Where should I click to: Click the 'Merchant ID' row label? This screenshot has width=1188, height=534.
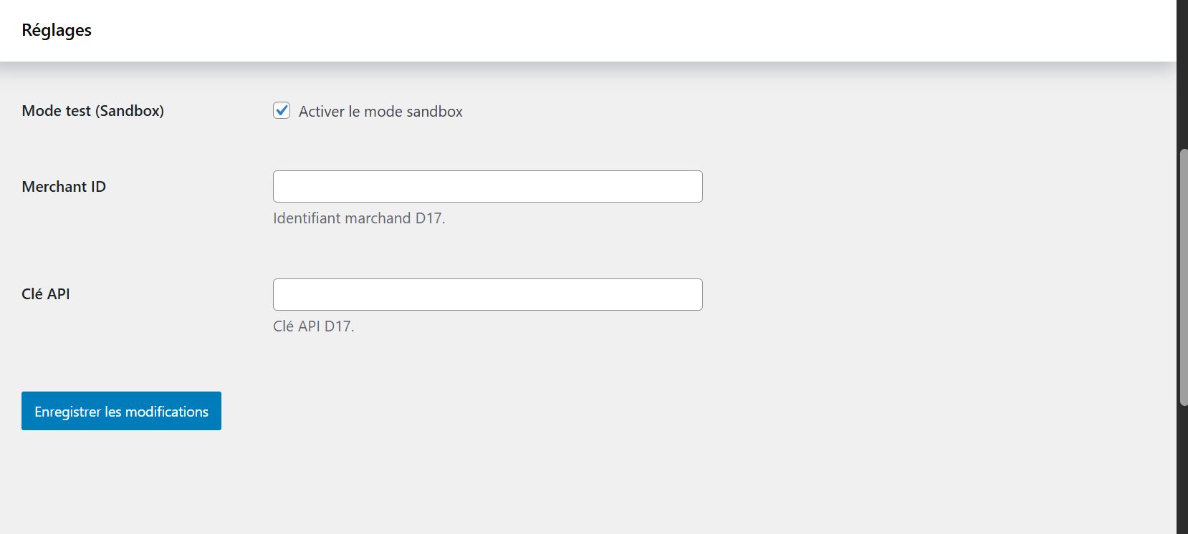[64, 187]
